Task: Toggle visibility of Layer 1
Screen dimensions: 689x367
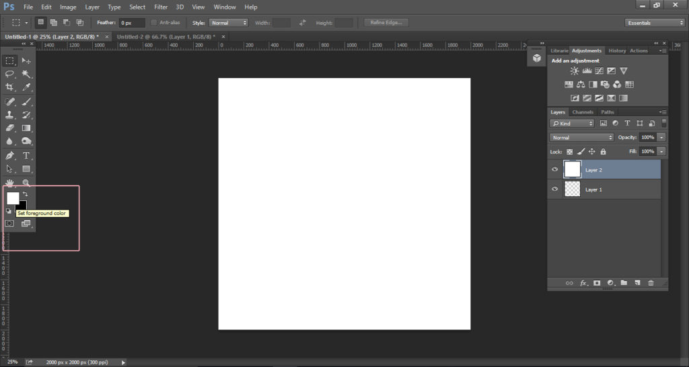Action: (x=555, y=190)
